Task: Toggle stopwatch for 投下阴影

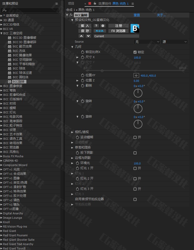Action: [x=77, y=153]
